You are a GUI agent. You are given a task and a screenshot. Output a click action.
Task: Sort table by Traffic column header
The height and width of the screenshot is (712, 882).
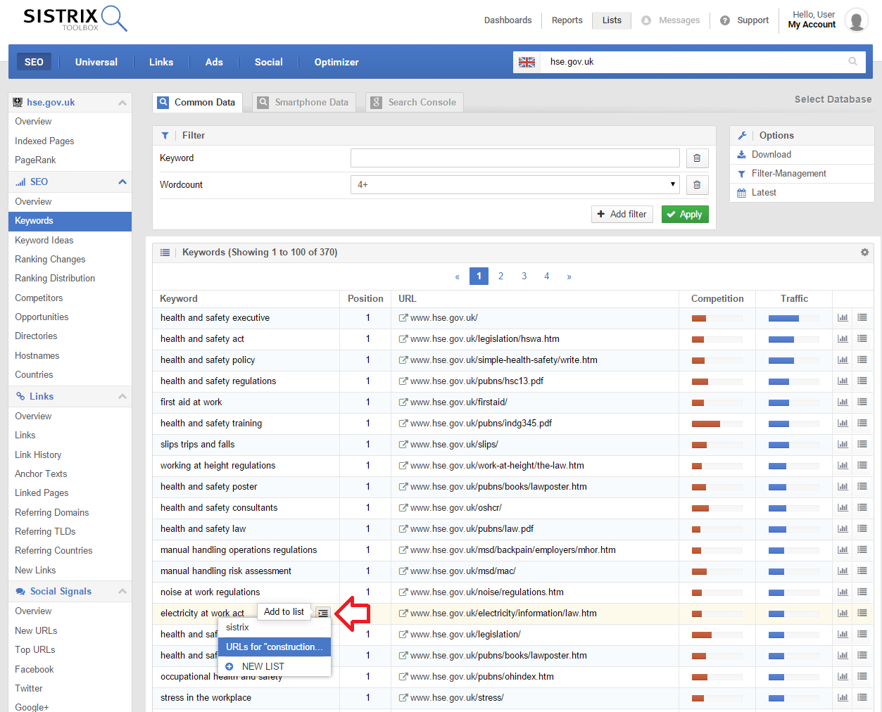pyautogui.click(x=794, y=299)
